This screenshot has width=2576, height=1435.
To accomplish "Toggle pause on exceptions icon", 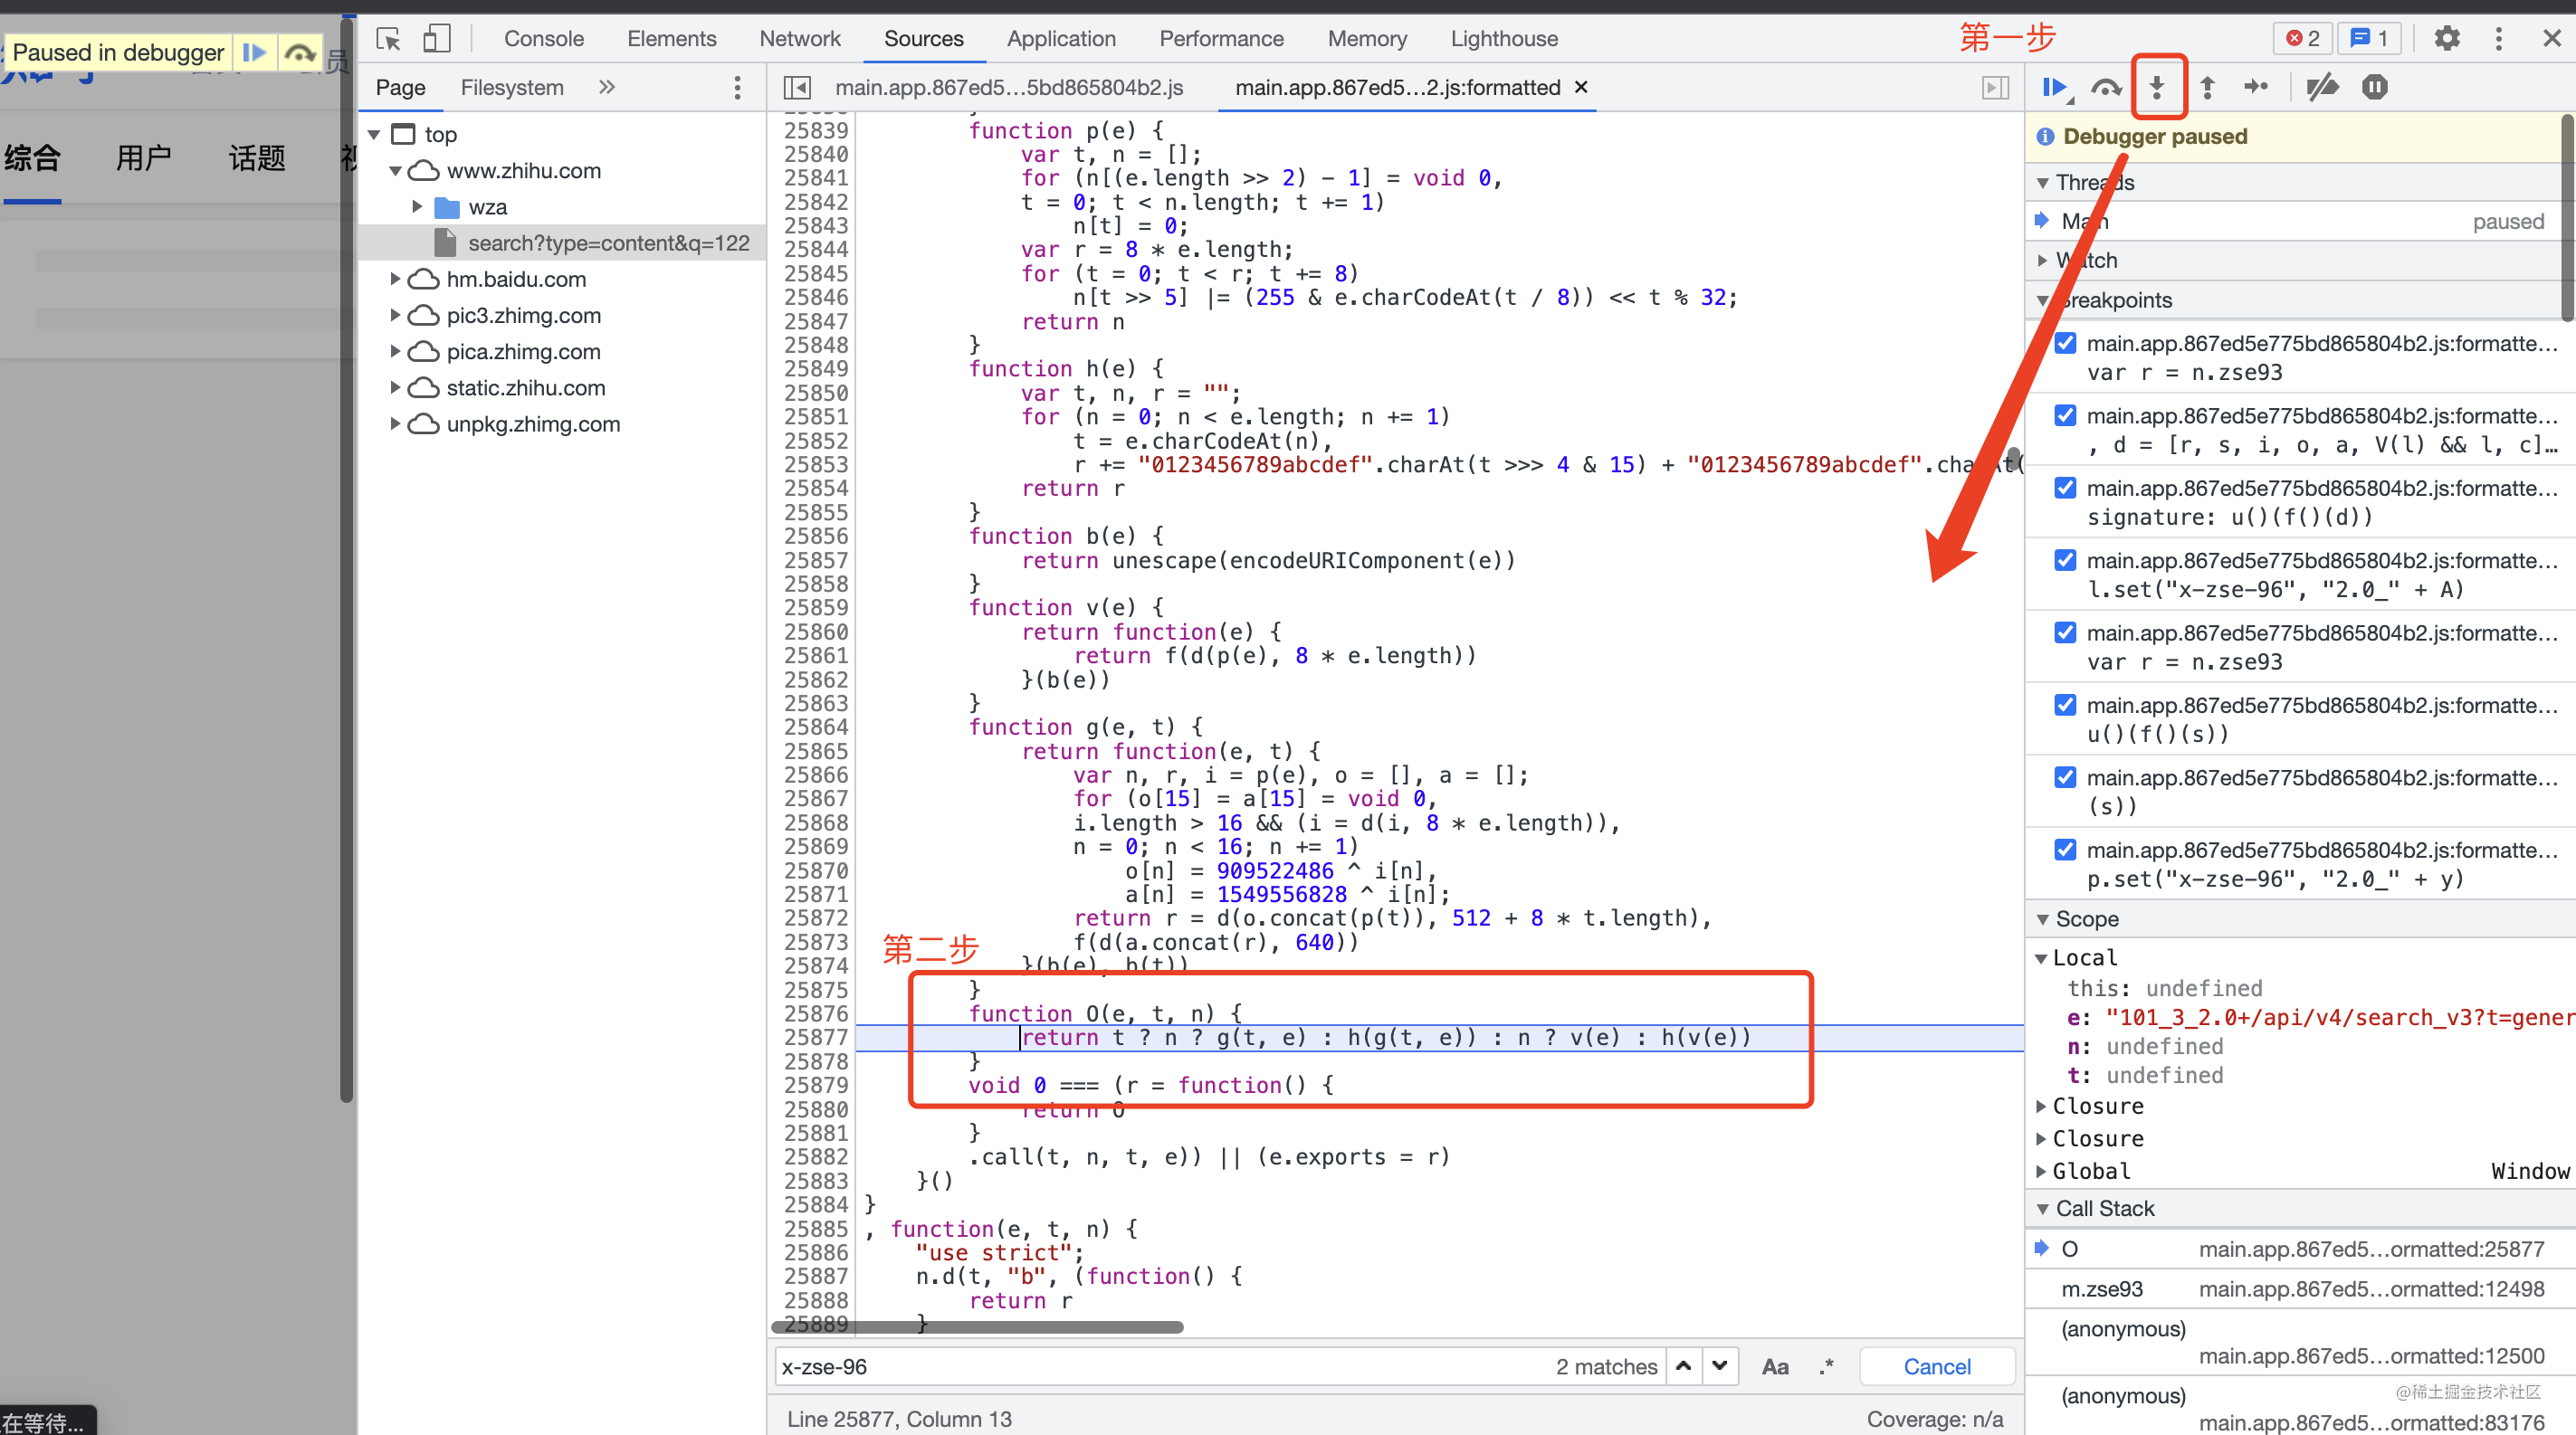I will click(x=2375, y=88).
